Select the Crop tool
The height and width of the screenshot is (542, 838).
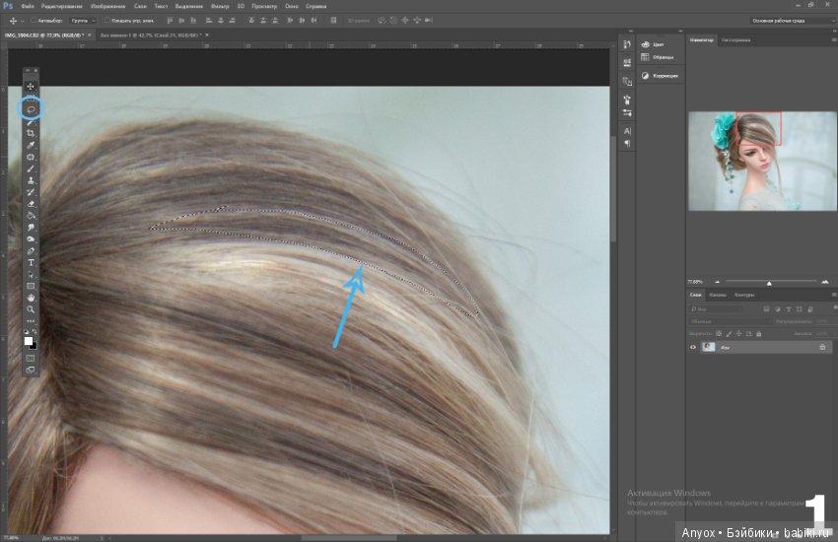click(31, 133)
